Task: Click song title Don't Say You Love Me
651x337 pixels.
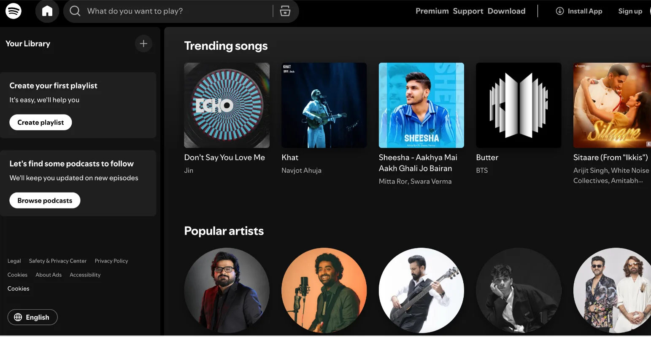Action: point(224,157)
